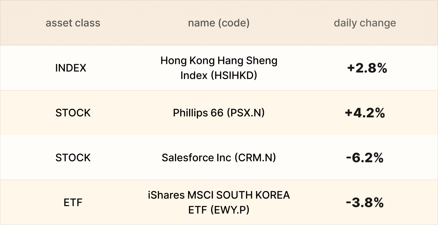Select the -6.2% daily change value
The height and width of the screenshot is (225, 438).
click(365, 158)
